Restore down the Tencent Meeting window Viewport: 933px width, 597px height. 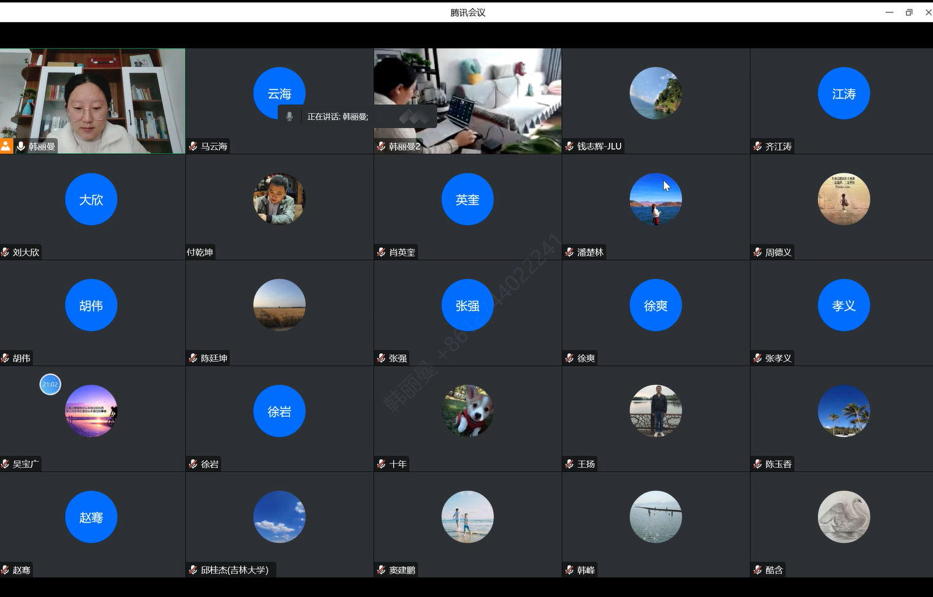tap(909, 12)
